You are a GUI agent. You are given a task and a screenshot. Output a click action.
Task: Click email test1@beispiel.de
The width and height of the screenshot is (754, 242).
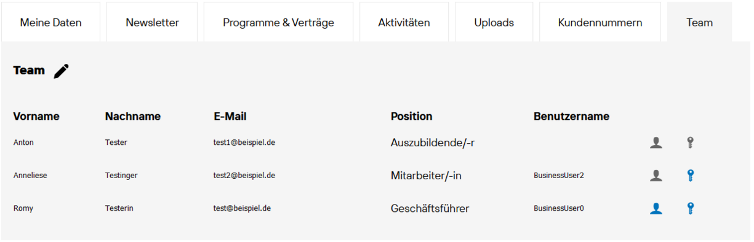pyautogui.click(x=244, y=142)
